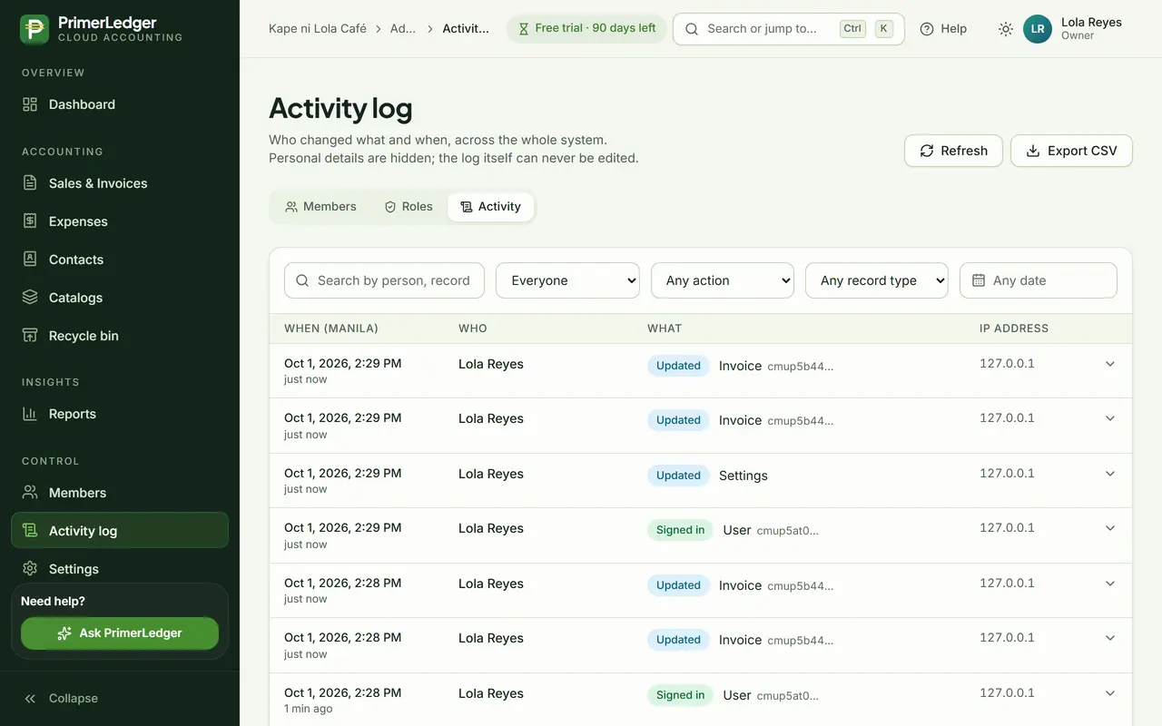
Task: Open the Any record type dropdown
Action: (x=877, y=280)
